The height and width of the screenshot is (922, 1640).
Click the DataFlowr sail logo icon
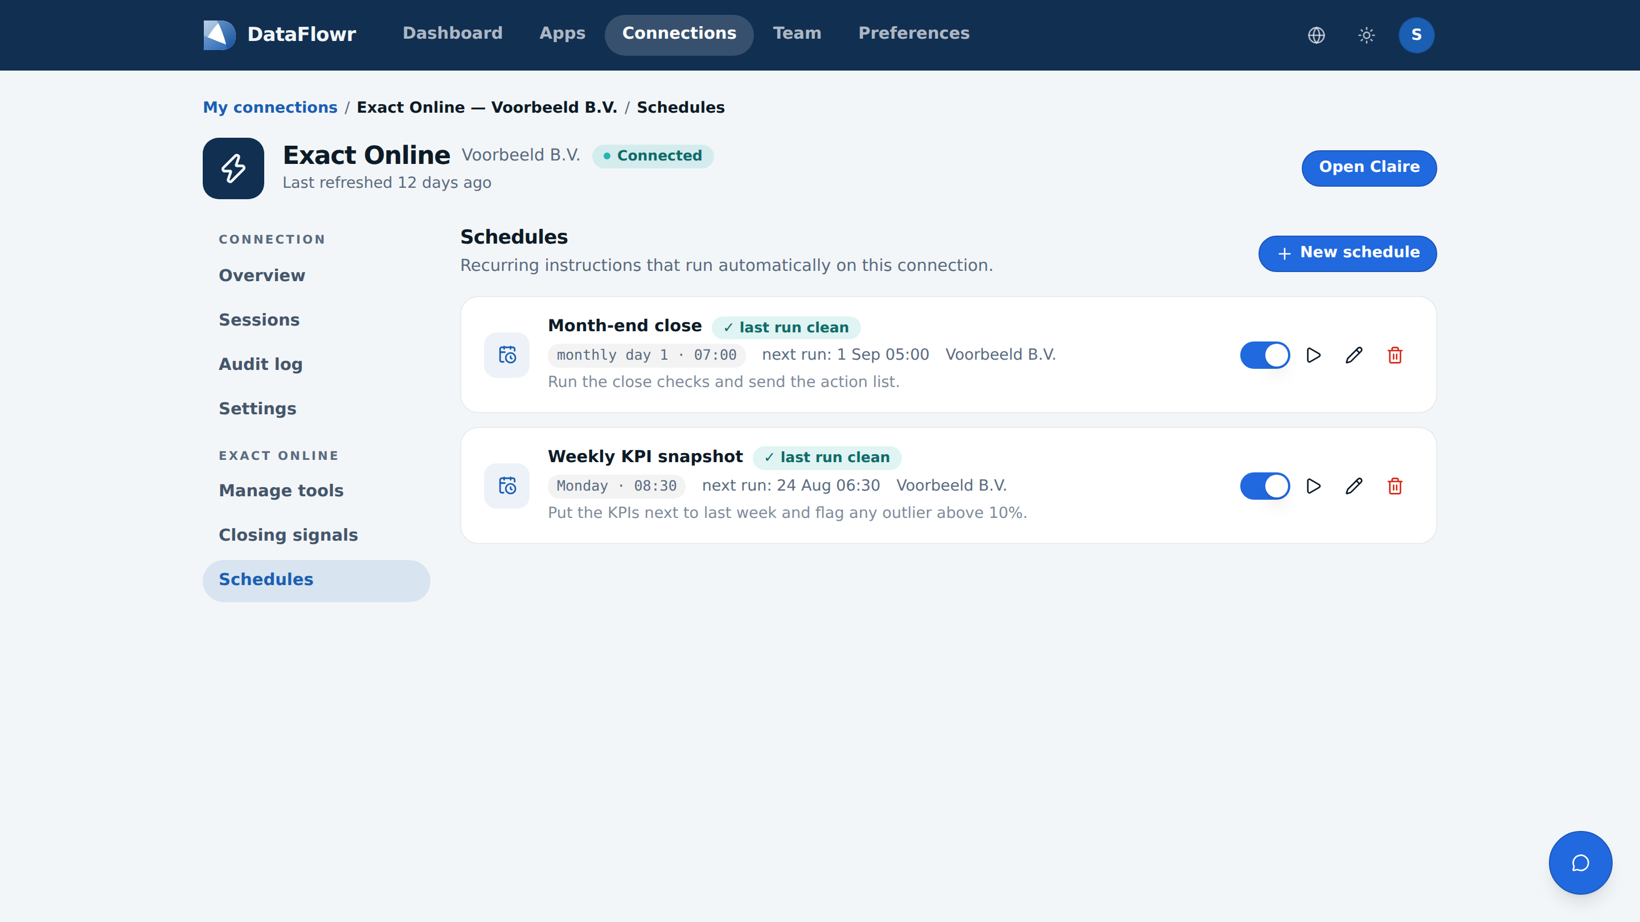pos(219,34)
